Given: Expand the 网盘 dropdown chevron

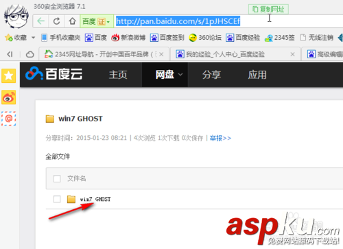Looking at the screenshot, I should (x=180, y=75).
